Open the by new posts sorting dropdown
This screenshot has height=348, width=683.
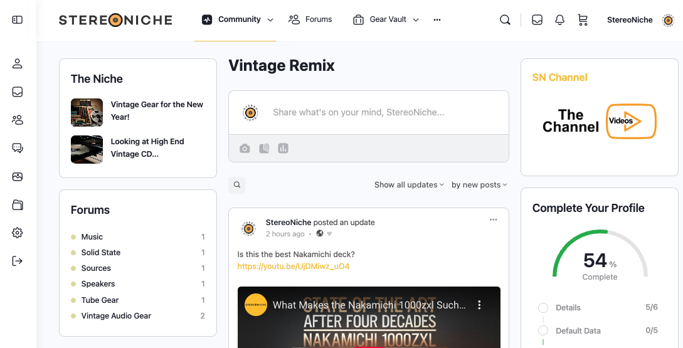tap(479, 185)
